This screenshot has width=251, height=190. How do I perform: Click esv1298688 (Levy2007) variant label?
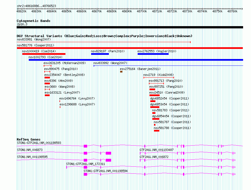(x=77, y=104)
